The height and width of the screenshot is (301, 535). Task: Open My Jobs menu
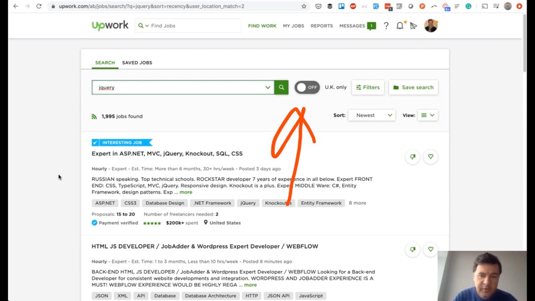(x=293, y=26)
